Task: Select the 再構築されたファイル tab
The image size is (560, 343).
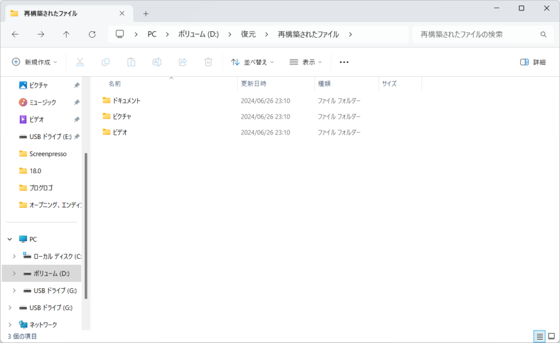Action: (x=60, y=14)
